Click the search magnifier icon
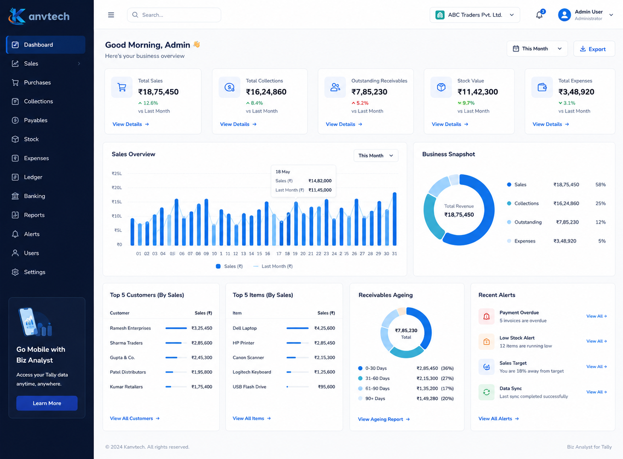 (x=135, y=15)
